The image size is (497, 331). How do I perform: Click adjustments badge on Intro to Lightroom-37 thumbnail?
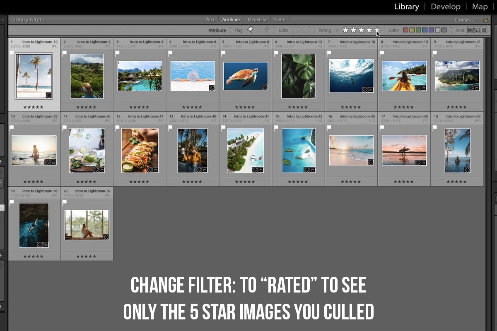[x=467, y=169]
